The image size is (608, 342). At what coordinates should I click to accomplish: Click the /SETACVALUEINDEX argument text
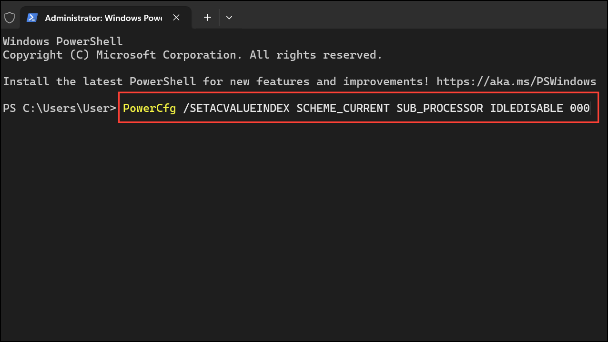click(236, 108)
